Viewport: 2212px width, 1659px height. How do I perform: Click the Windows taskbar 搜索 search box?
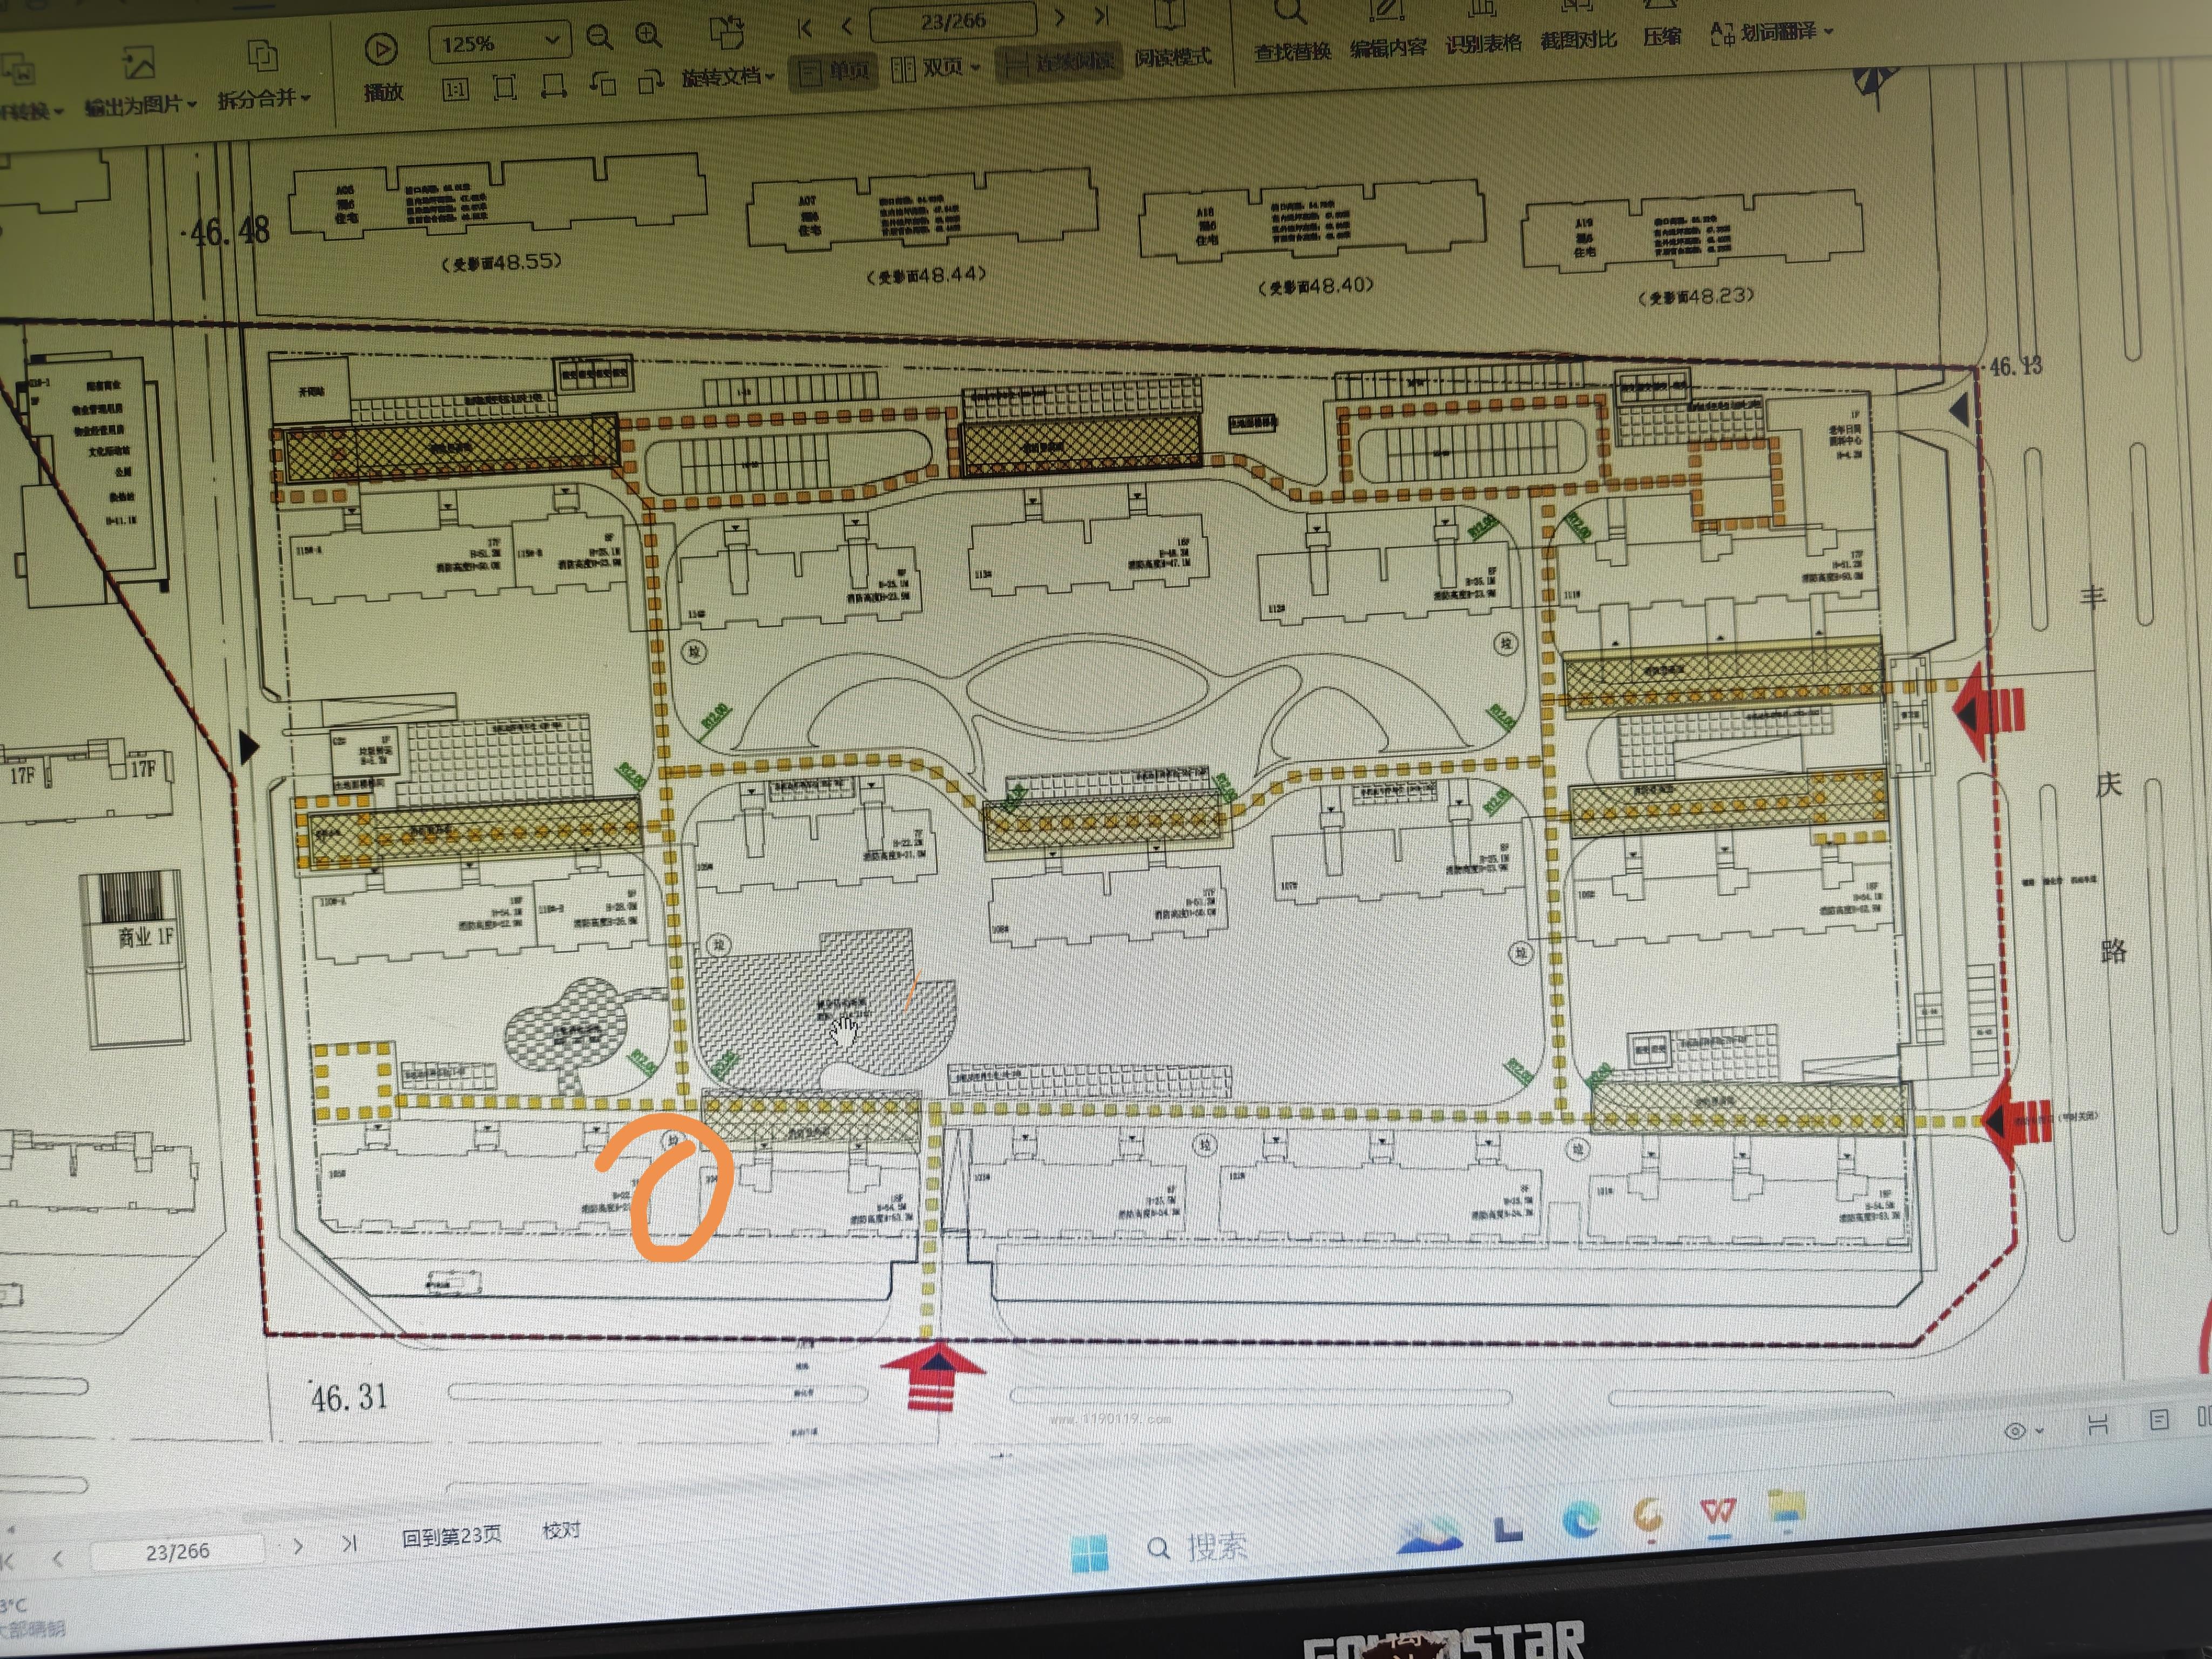[1200, 1548]
